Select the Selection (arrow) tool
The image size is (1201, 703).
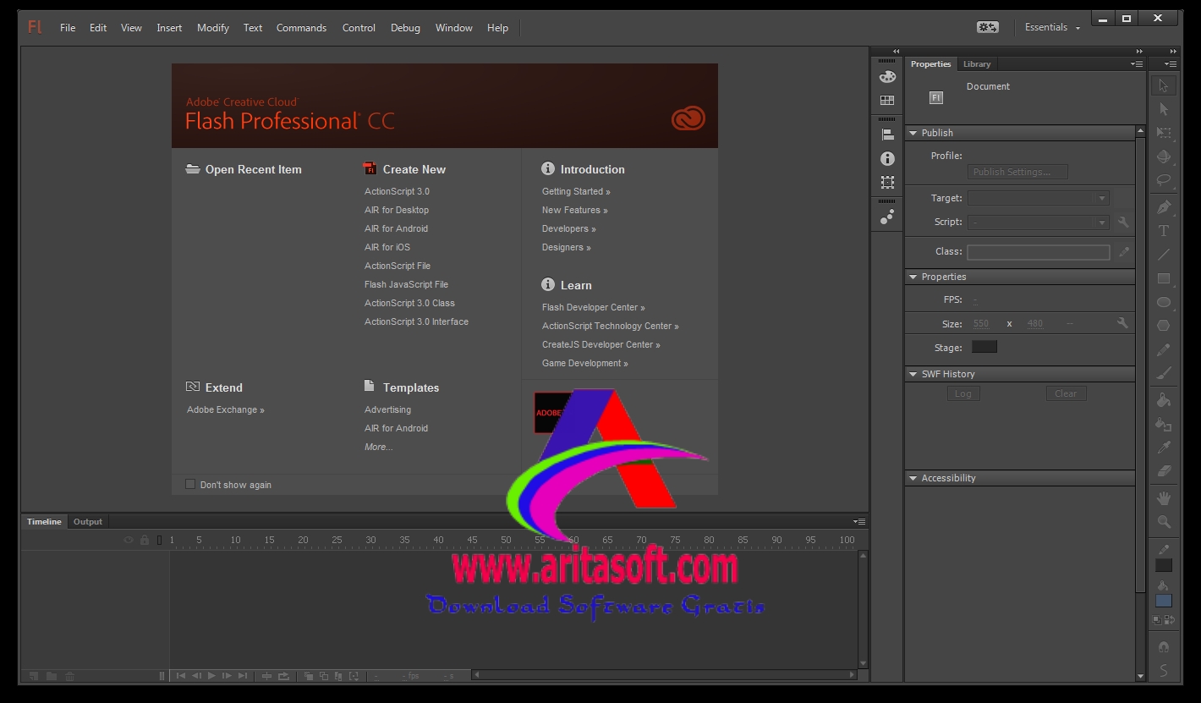(1164, 85)
